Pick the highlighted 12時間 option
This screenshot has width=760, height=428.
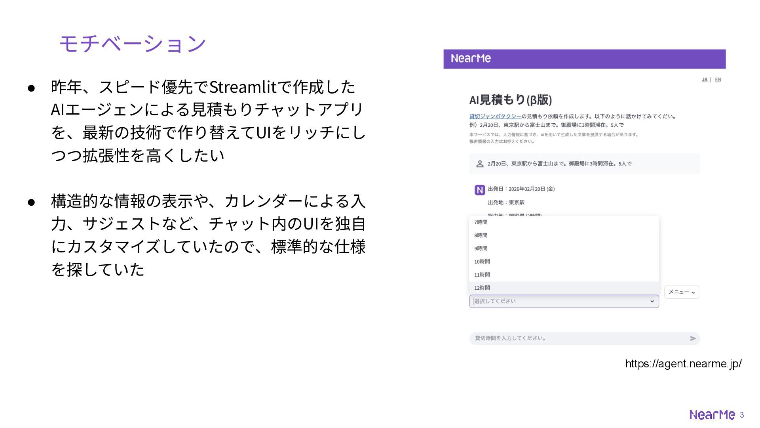pyautogui.click(x=482, y=288)
